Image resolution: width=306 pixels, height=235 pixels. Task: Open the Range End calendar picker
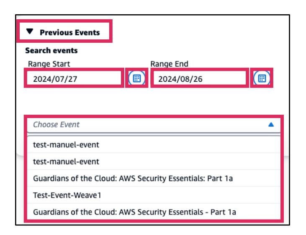(x=262, y=78)
